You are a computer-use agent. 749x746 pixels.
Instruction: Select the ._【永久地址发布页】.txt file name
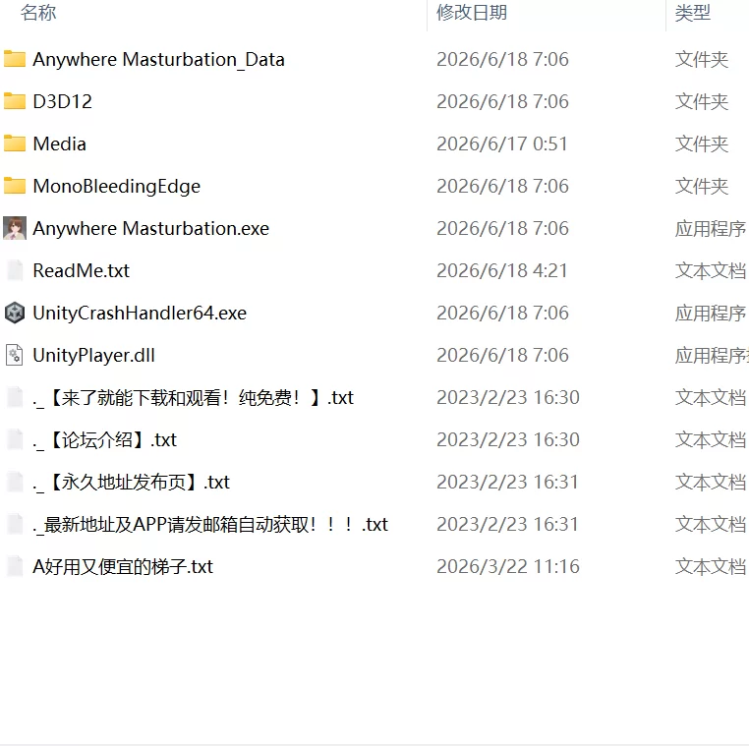pos(132,483)
